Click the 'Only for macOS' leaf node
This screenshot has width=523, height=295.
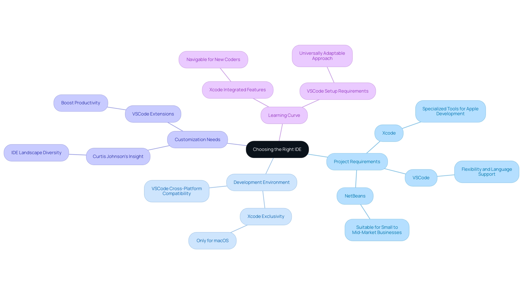point(212,240)
